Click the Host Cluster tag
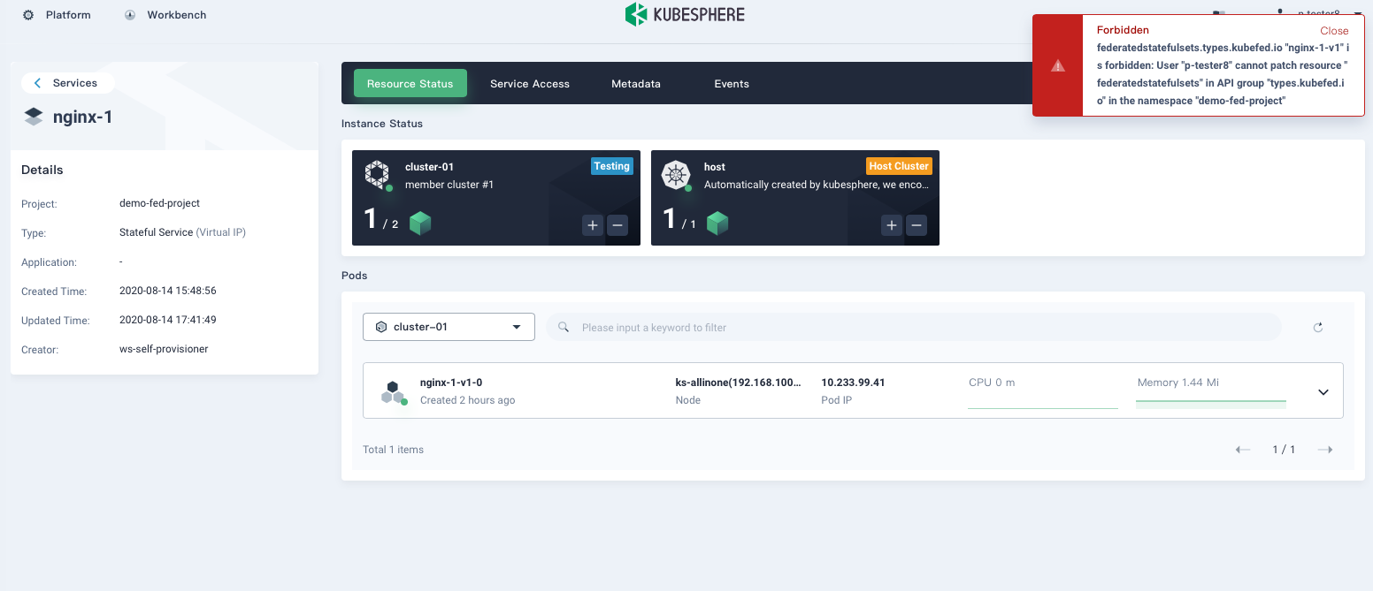This screenshot has width=1373, height=591. click(x=899, y=166)
